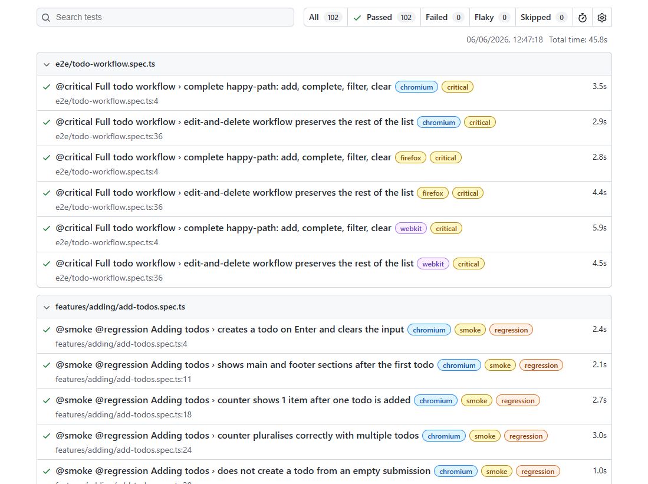This screenshot has height=484, width=648.
Task: Click file path features/adding/add-todos.spec.ts:11
Action: 123,379
